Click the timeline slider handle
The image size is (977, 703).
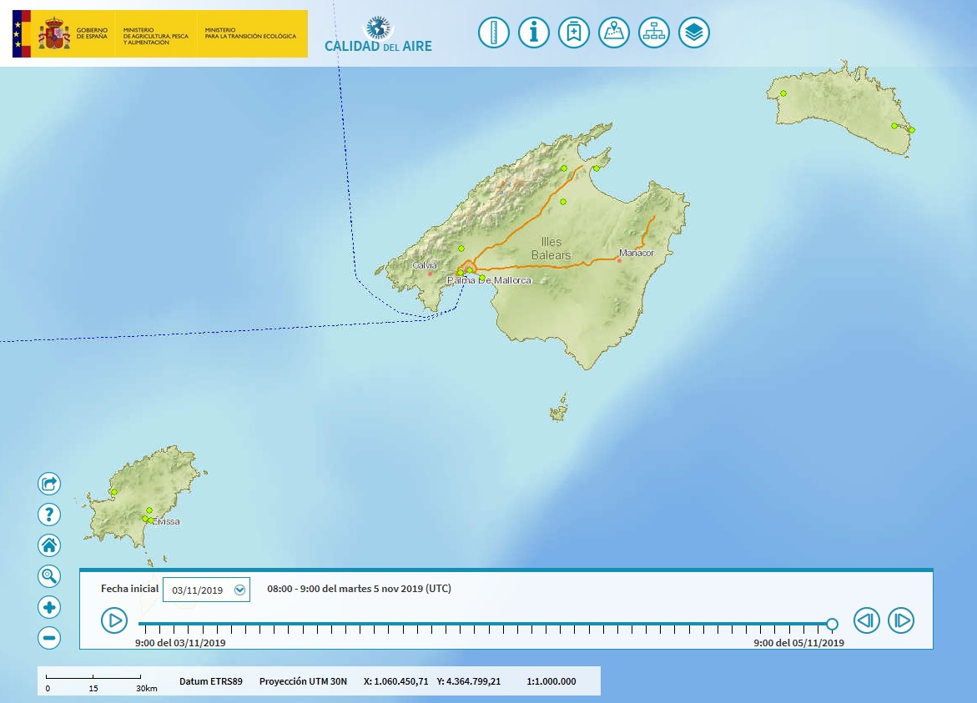[832, 624]
